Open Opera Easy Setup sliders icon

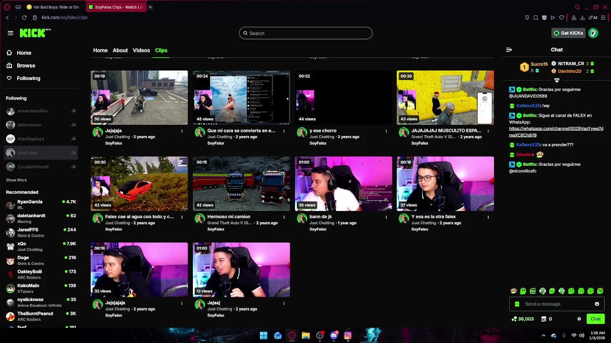click(603, 18)
